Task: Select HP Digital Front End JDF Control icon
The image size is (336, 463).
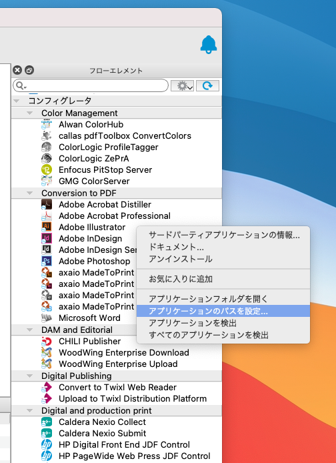Action: pyautogui.click(x=47, y=445)
